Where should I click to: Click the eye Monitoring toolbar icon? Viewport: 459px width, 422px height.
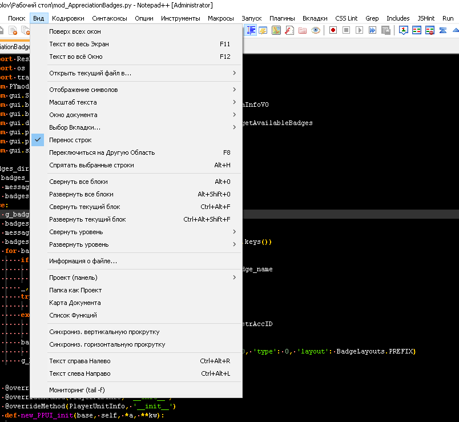[x=316, y=30]
